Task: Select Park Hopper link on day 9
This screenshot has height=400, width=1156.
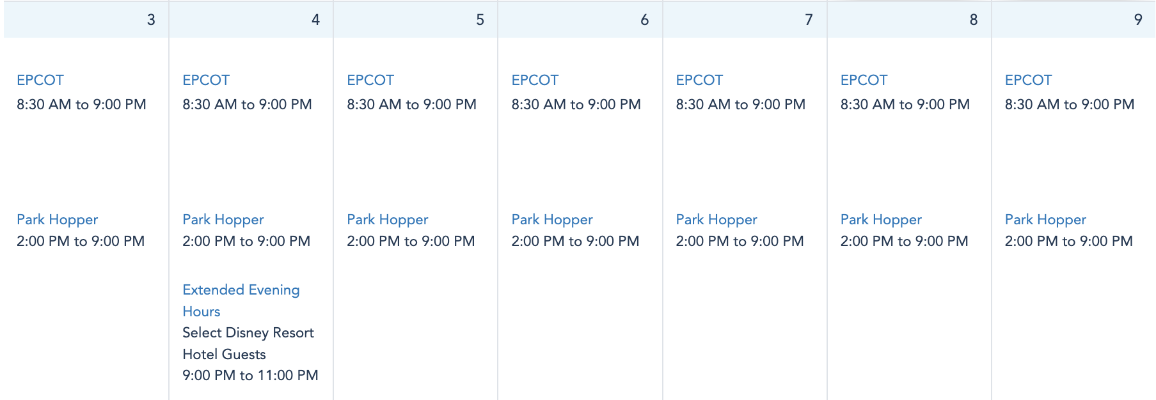Action: coord(1045,220)
